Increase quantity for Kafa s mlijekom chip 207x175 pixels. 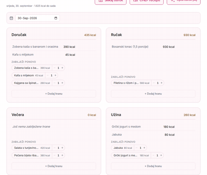pos(56,75)
